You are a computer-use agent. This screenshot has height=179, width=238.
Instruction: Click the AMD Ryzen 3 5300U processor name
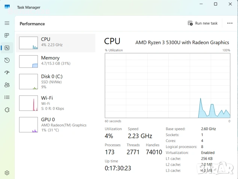(182, 43)
